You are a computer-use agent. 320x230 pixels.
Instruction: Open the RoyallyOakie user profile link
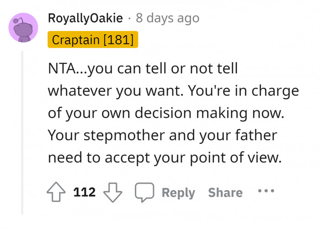(x=85, y=18)
